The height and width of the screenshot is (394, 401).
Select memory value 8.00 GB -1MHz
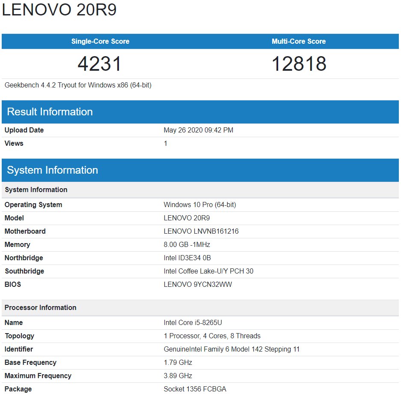pyautogui.click(x=187, y=245)
